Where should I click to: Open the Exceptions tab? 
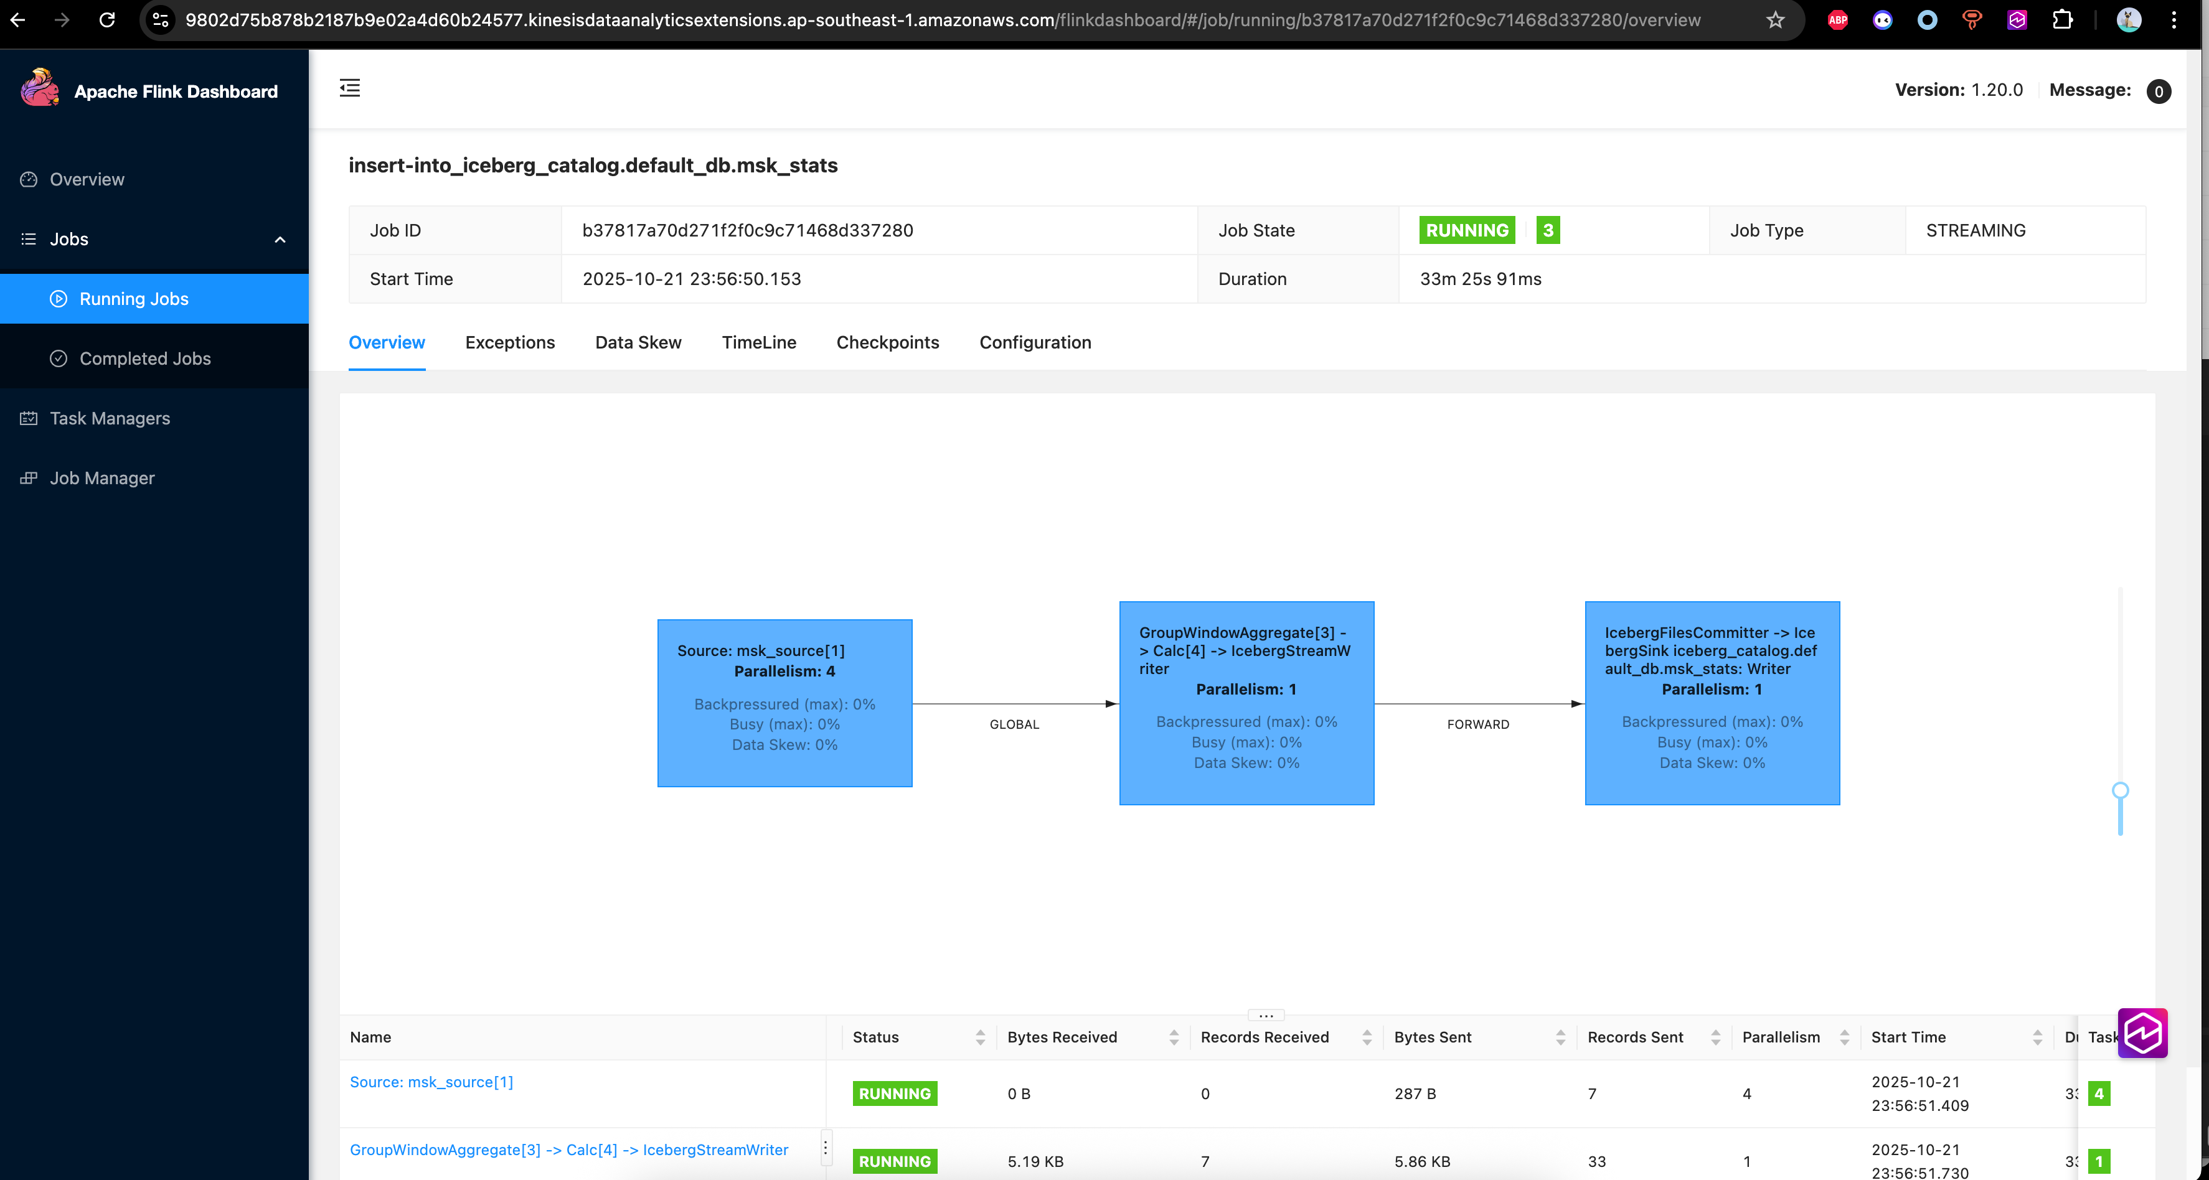509,342
